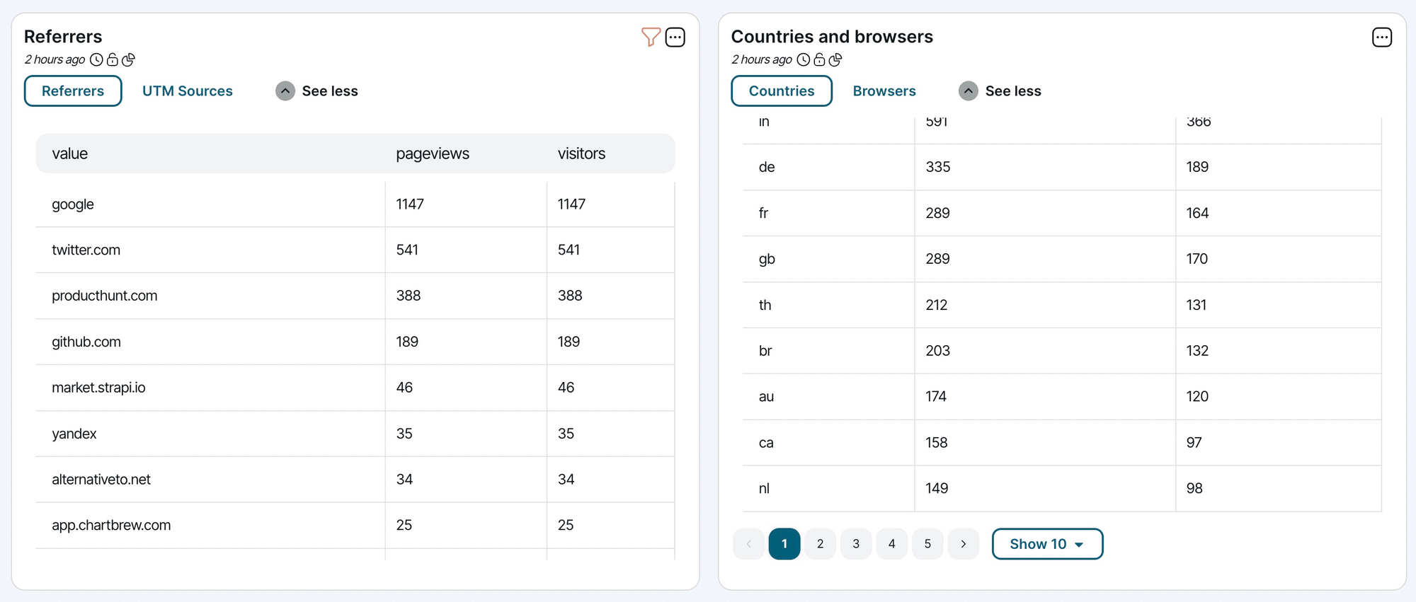The width and height of the screenshot is (1416, 602).
Task: Click the pie chart icon in Referrers card
Action: coord(128,60)
